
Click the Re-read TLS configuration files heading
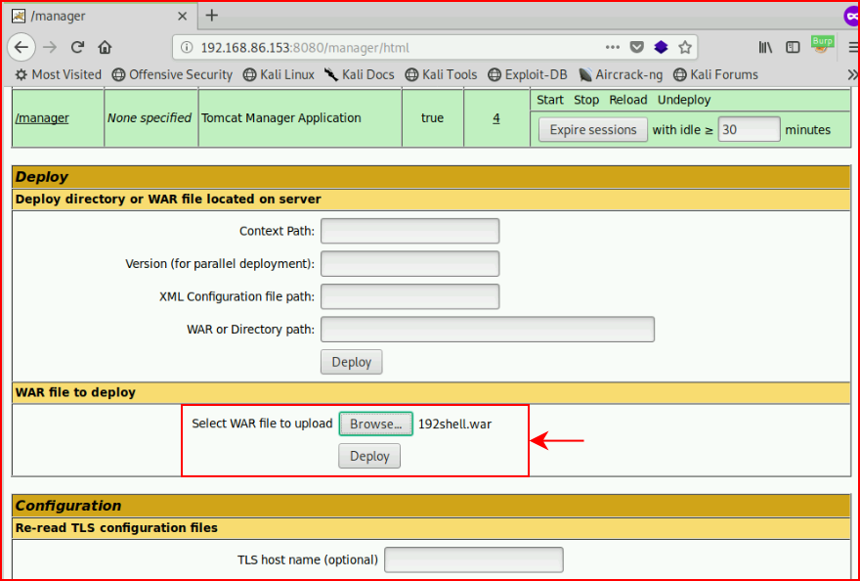(116, 528)
